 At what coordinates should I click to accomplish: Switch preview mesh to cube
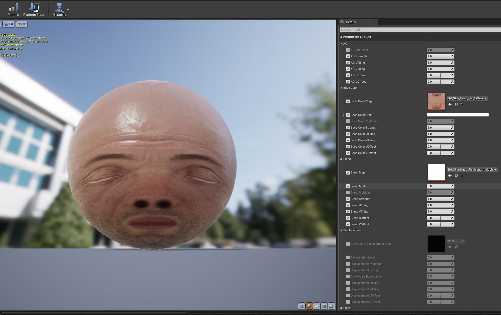coord(324,306)
